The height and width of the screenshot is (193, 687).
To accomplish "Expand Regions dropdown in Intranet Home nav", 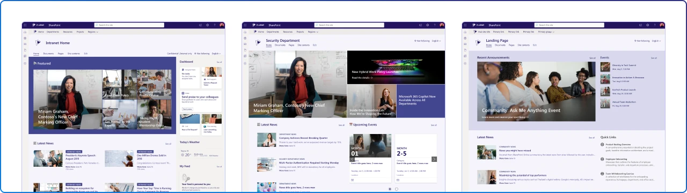I will 93,32.
